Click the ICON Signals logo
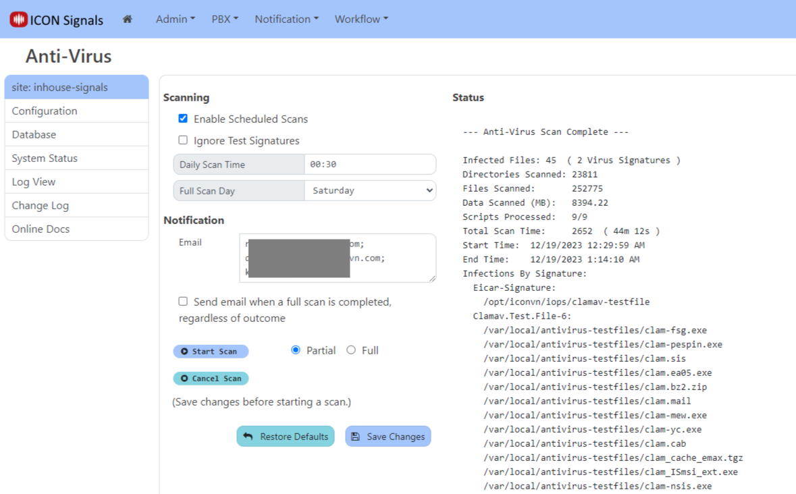796x494 pixels. pos(57,20)
